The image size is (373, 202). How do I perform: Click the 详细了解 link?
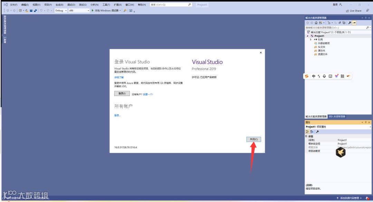[x=119, y=77]
